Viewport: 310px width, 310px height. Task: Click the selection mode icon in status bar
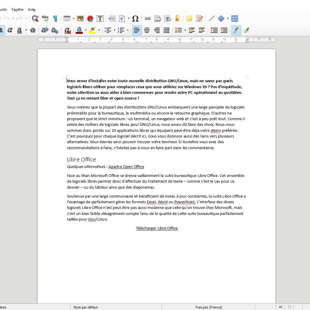280,307
